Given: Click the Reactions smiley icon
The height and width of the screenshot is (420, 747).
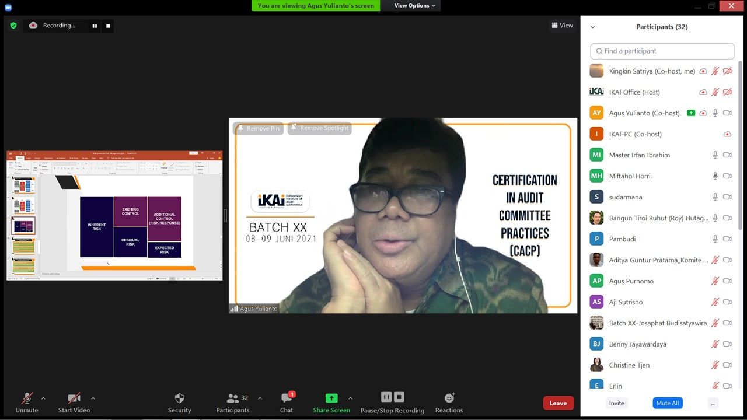Looking at the screenshot, I should (449, 398).
